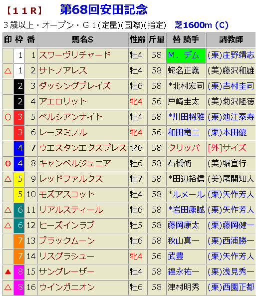
Task: Click triangle mark on レッドファルクス row
Action: tap(8, 179)
